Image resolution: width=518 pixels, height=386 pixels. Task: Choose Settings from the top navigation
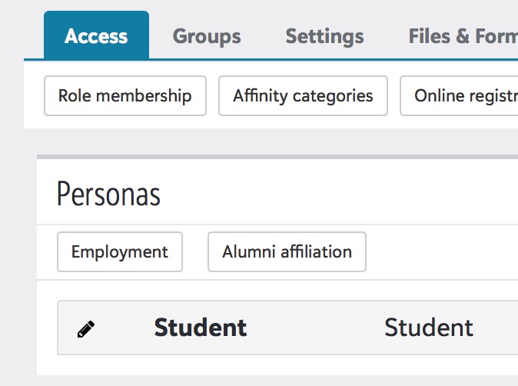325,36
